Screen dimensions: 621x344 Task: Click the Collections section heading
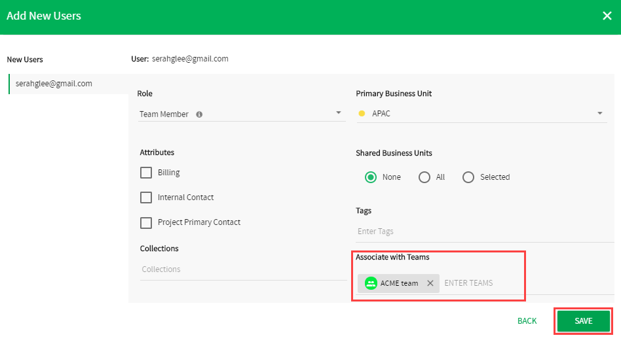[x=159, y=249]
